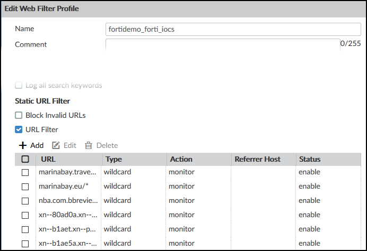Check the marinabay.eu/* row checkbox
The image size is (367, 251).
click(25, 187)
